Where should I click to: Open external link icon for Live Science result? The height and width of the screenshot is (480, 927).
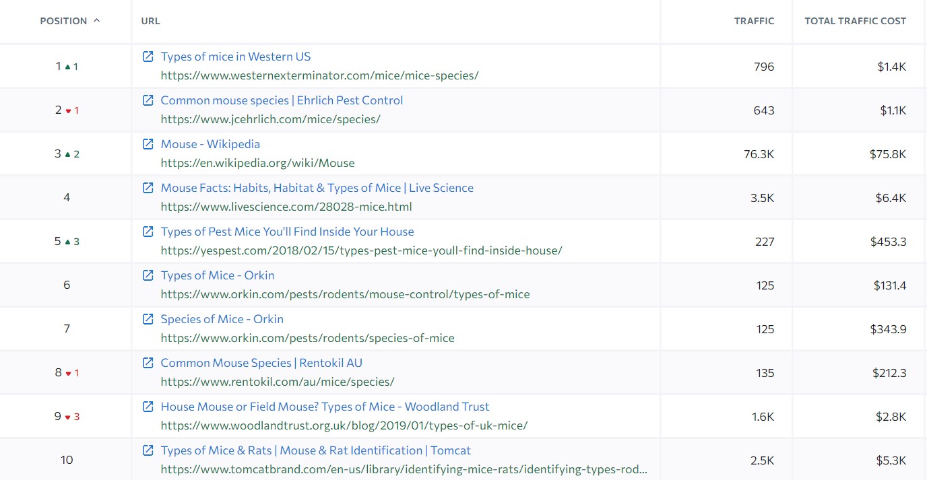(x=148, y=188)
